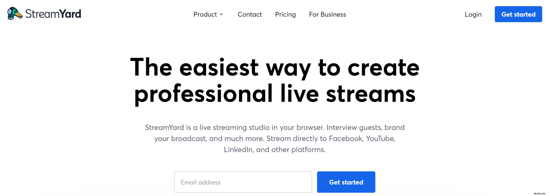Open the Login screen from the header

pyautogui.click(x=473, y=14)
